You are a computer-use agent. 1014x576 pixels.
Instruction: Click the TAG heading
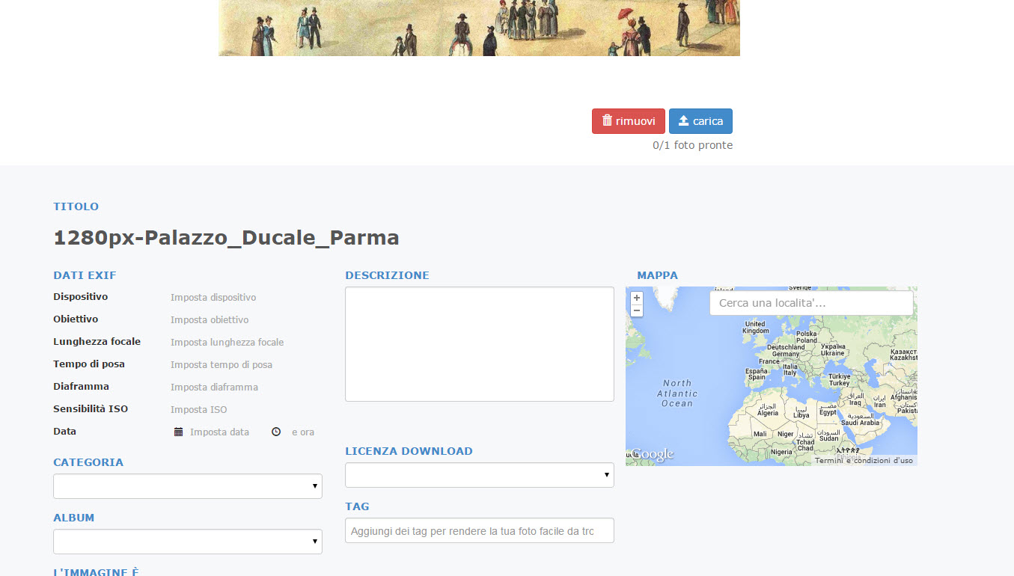[x=357, y=506]
